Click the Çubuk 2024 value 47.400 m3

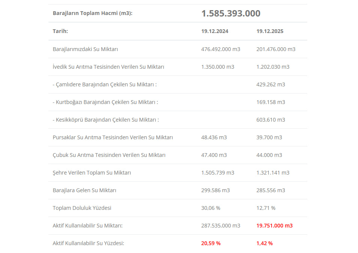point(214,155)
